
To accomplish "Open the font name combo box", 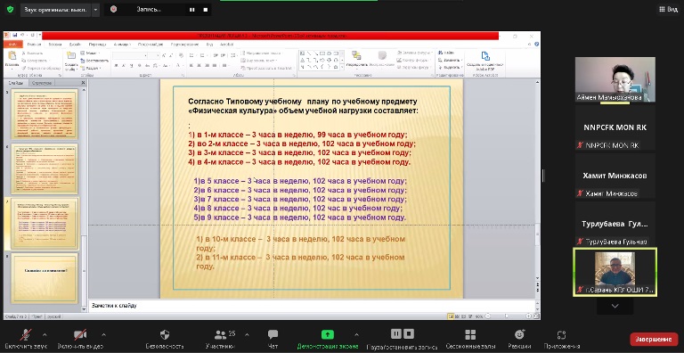I will tap(130, 55).
